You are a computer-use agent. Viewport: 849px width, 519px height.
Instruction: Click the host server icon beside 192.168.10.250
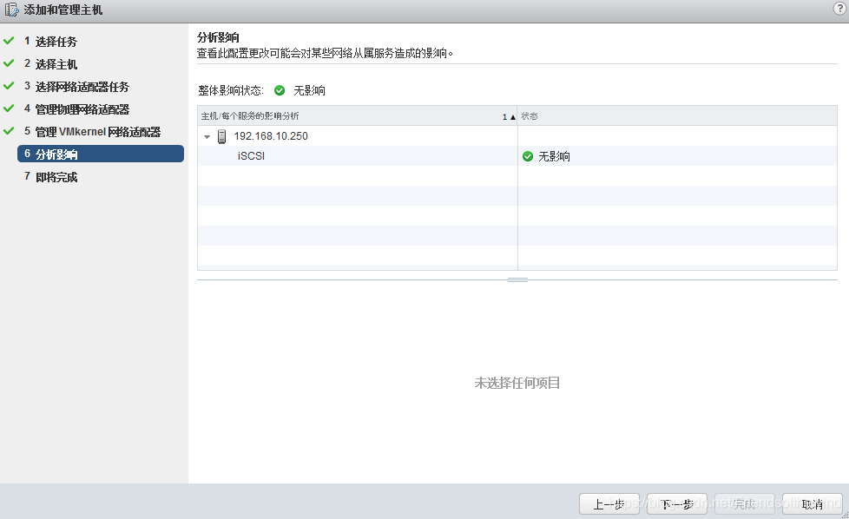221,136
